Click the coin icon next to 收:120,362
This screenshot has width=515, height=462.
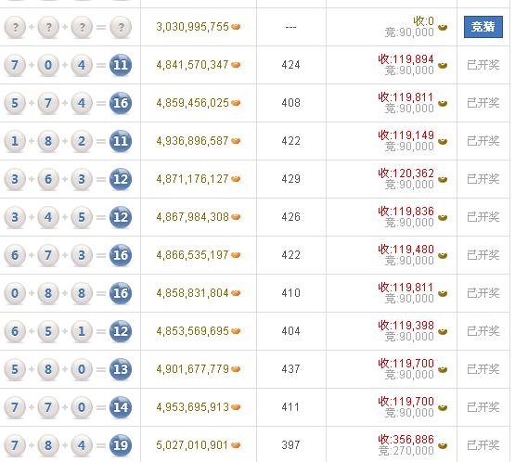click(443, 180)
